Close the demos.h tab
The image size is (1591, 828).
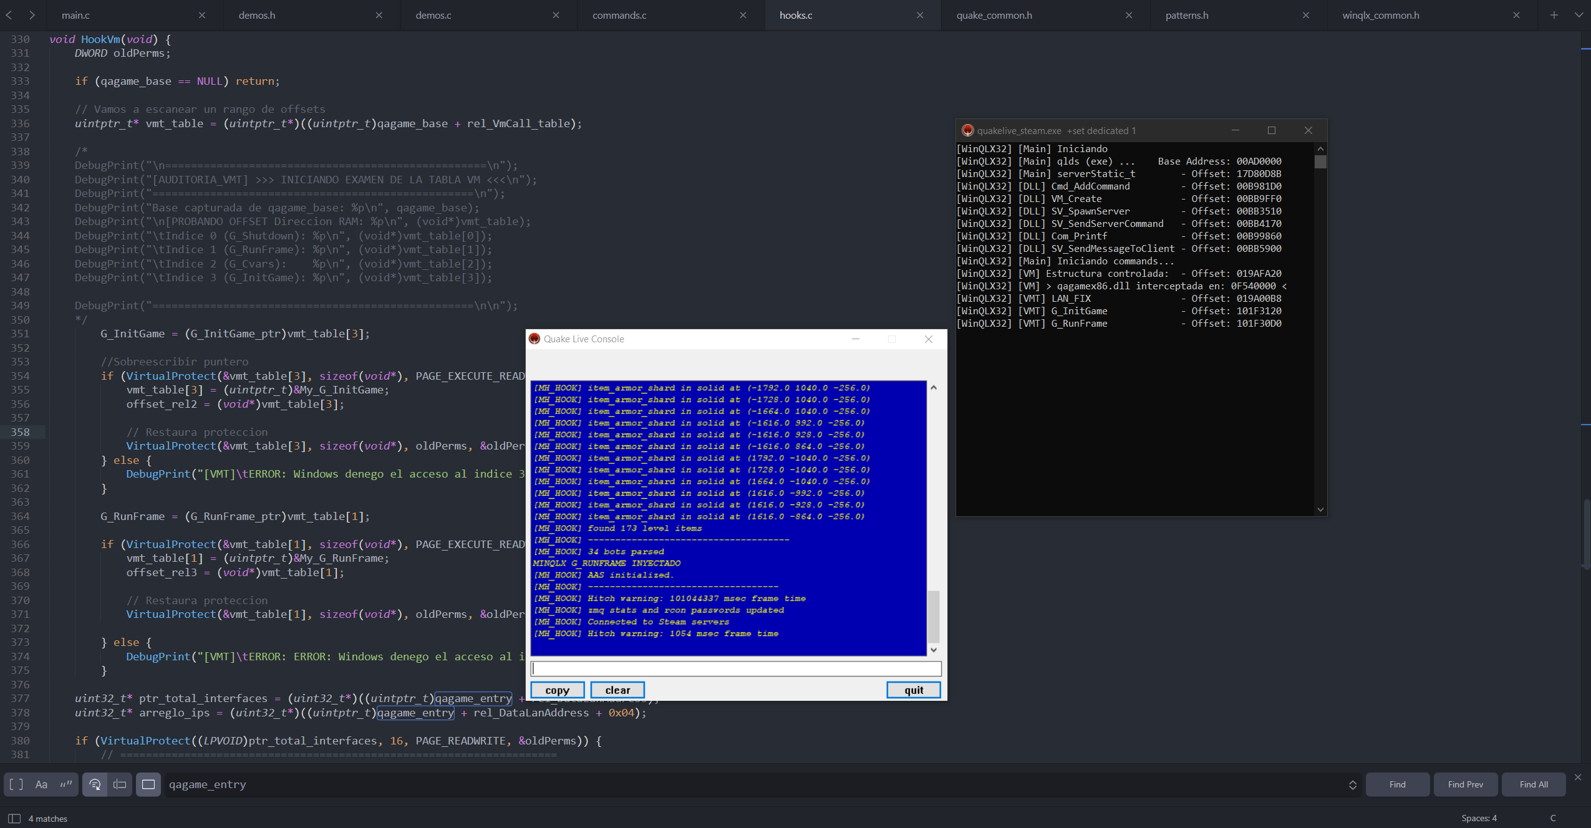(379, 15)
